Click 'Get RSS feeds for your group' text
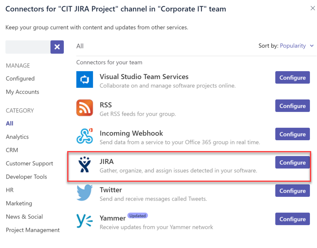Viewport: 317px width, 248px height. click(138, 114)
